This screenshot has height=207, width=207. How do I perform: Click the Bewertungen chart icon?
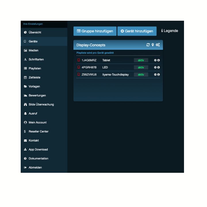(25, 95)
